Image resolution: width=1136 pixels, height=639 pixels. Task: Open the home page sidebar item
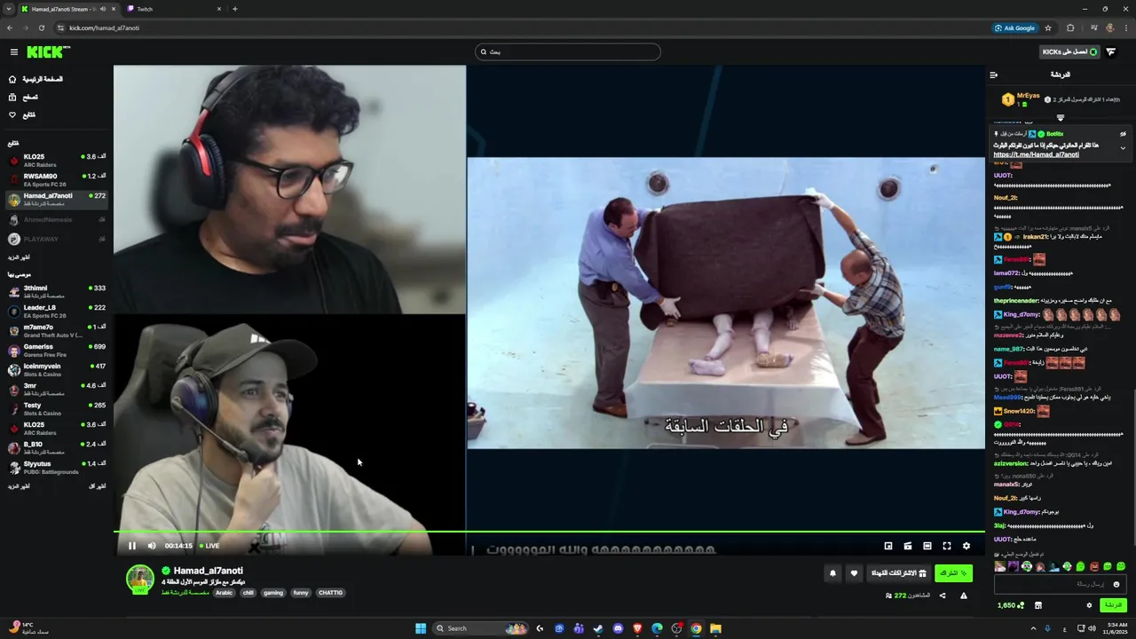(35, 79)
